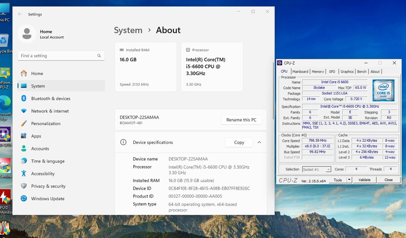Click the Socket 1151 LGA package value
406x238 pixels.
[335, 93]
